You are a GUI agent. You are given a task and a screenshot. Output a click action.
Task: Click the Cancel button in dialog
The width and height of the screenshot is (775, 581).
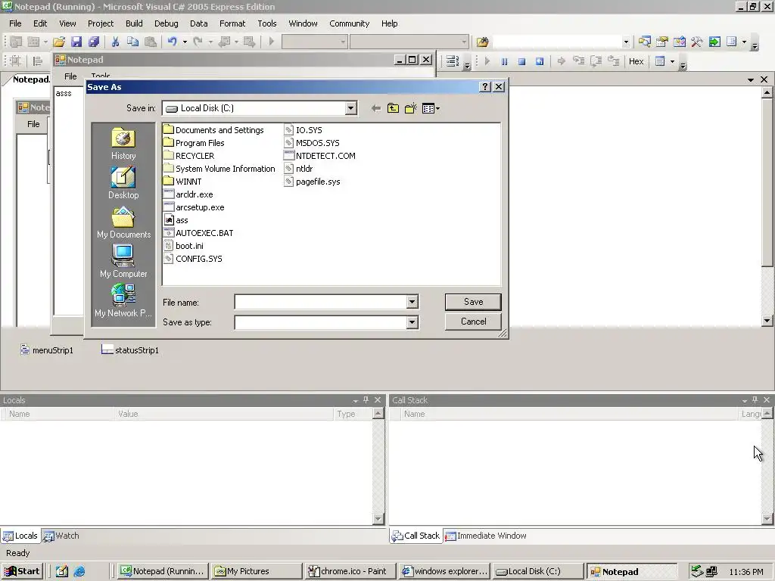pyautogui.click(x=473, y=322)
